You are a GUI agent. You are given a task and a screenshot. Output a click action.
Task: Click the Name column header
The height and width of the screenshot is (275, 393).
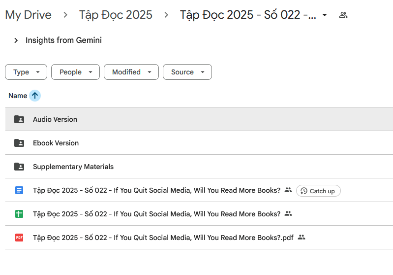click(x=18, y=96)
